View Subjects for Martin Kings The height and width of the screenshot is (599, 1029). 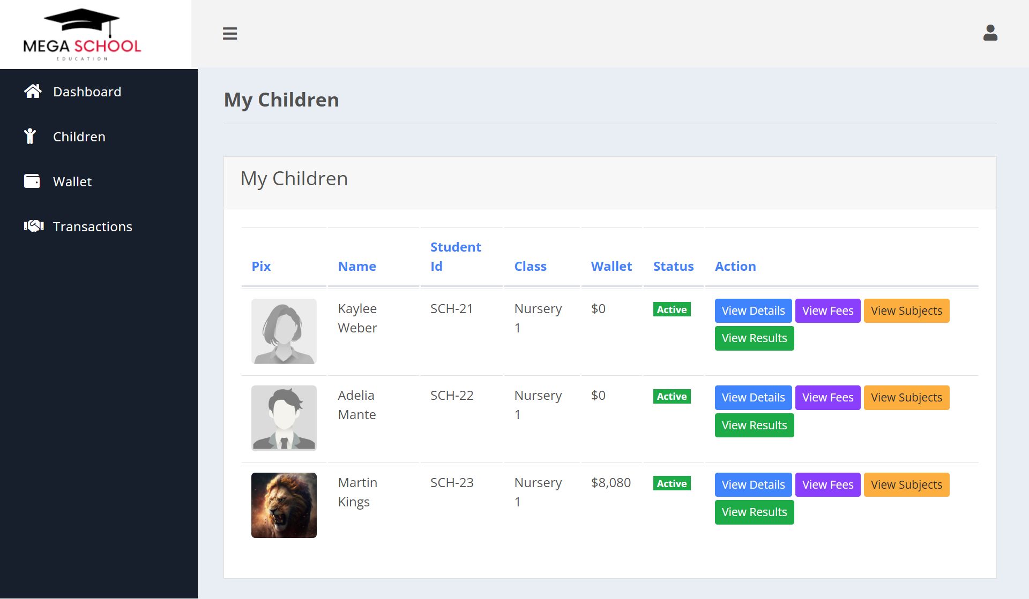pos(906,484)
